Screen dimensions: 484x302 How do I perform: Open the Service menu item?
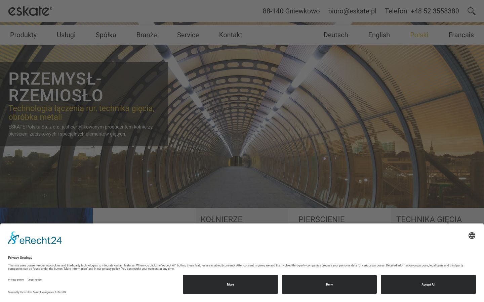188,35
